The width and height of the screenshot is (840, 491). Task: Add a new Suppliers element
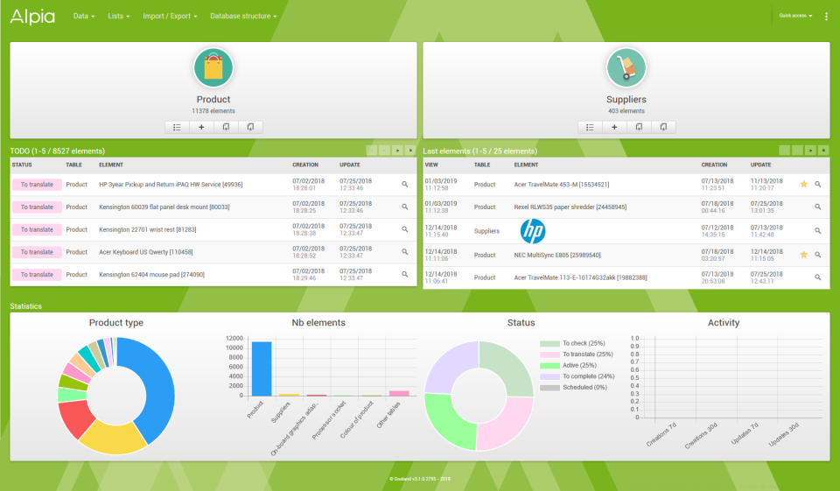(x=614, y=127)
